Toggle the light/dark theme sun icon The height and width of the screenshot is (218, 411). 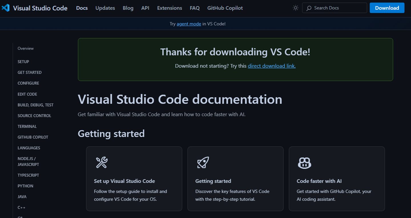click(296, 8)
